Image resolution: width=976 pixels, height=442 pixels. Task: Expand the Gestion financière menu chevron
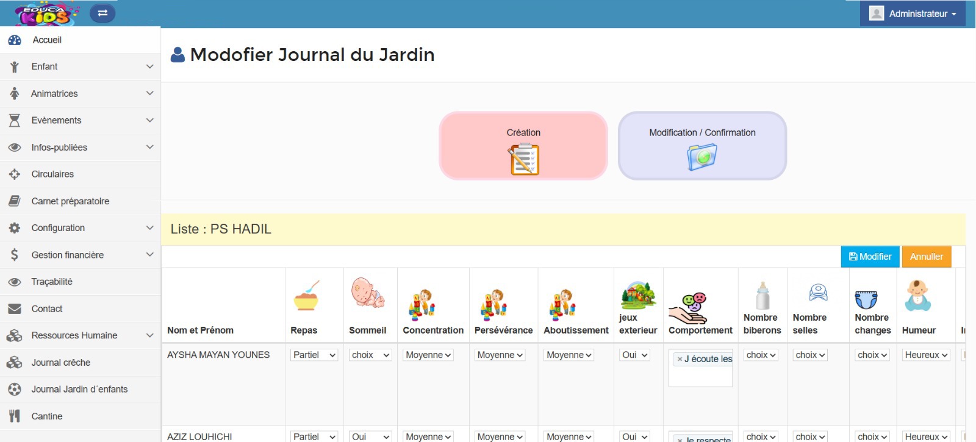click(149, 254)
